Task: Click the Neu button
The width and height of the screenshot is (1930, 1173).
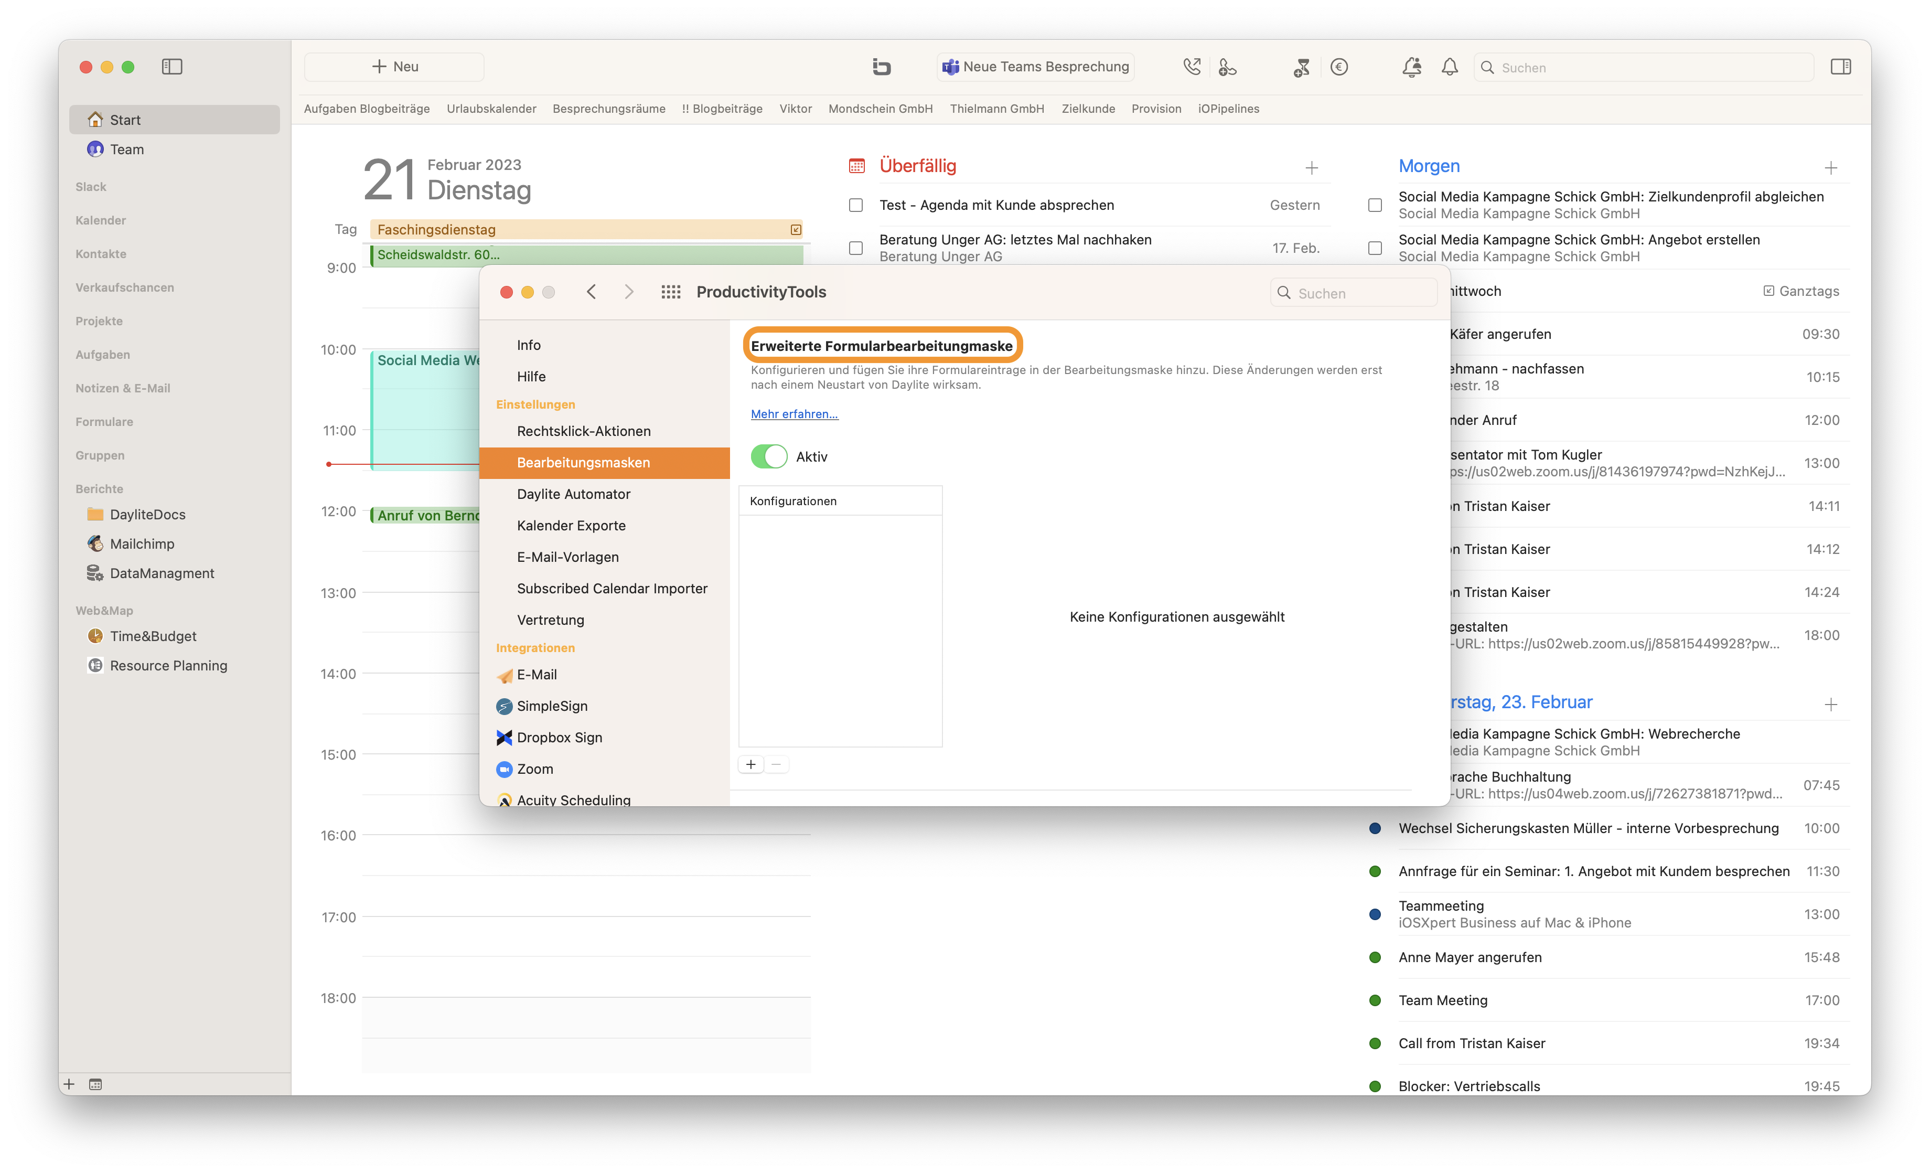Action: [x=394, y=67]
